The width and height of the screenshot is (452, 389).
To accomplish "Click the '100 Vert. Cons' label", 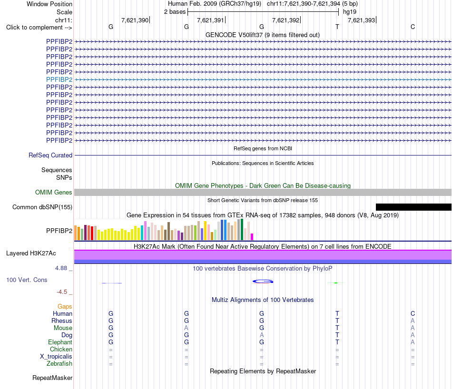I will click(27, 280).
